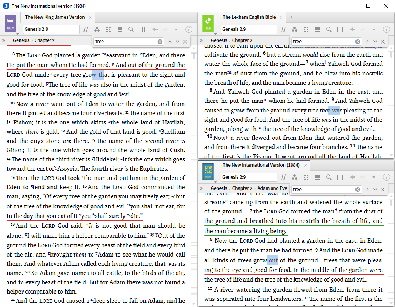The image size is (395, 307).
Task: Select The New King James Version tab
Action: (55, 17)
